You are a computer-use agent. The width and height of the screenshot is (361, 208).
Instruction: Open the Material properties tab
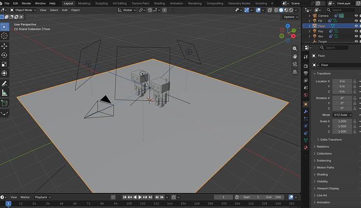306,148
